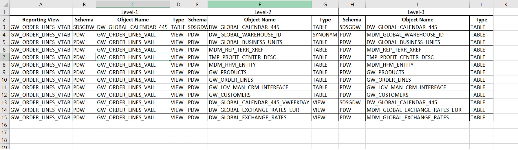518x150 pixels.
Task: Select cell MDM_GLOBAL_EXCHANGE_RATES_EUR
Action: [418, 110]
